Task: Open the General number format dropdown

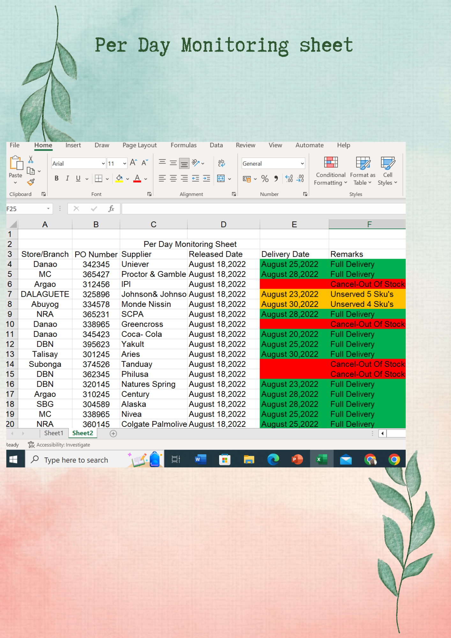Action: tap(302, 164)
